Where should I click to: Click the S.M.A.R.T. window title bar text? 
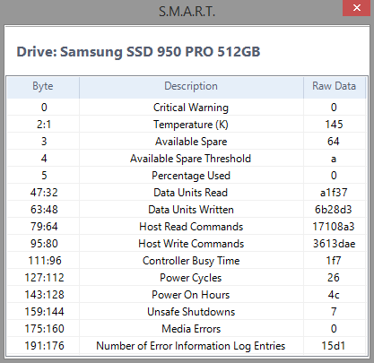click(187, 12)
